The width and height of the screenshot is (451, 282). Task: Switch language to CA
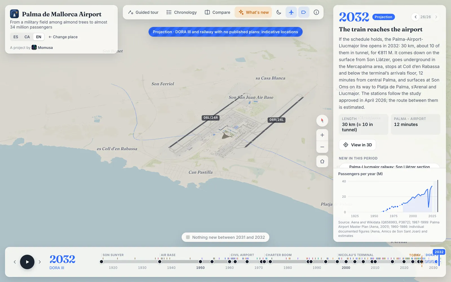(27, 37)
